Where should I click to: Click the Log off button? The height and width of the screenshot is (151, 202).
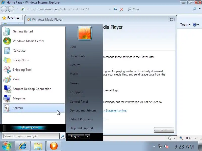point(76,136)
